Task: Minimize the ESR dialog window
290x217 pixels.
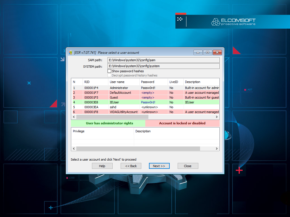Action: [198, 52]
